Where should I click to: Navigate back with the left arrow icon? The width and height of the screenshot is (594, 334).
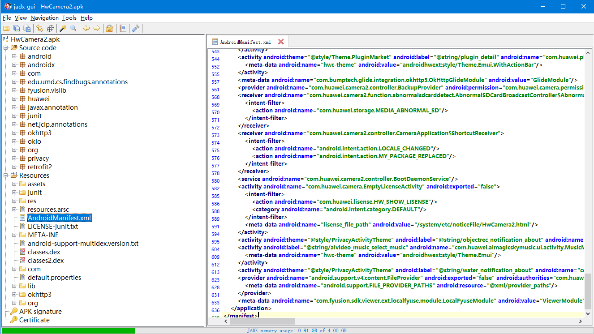coord(86,29)
